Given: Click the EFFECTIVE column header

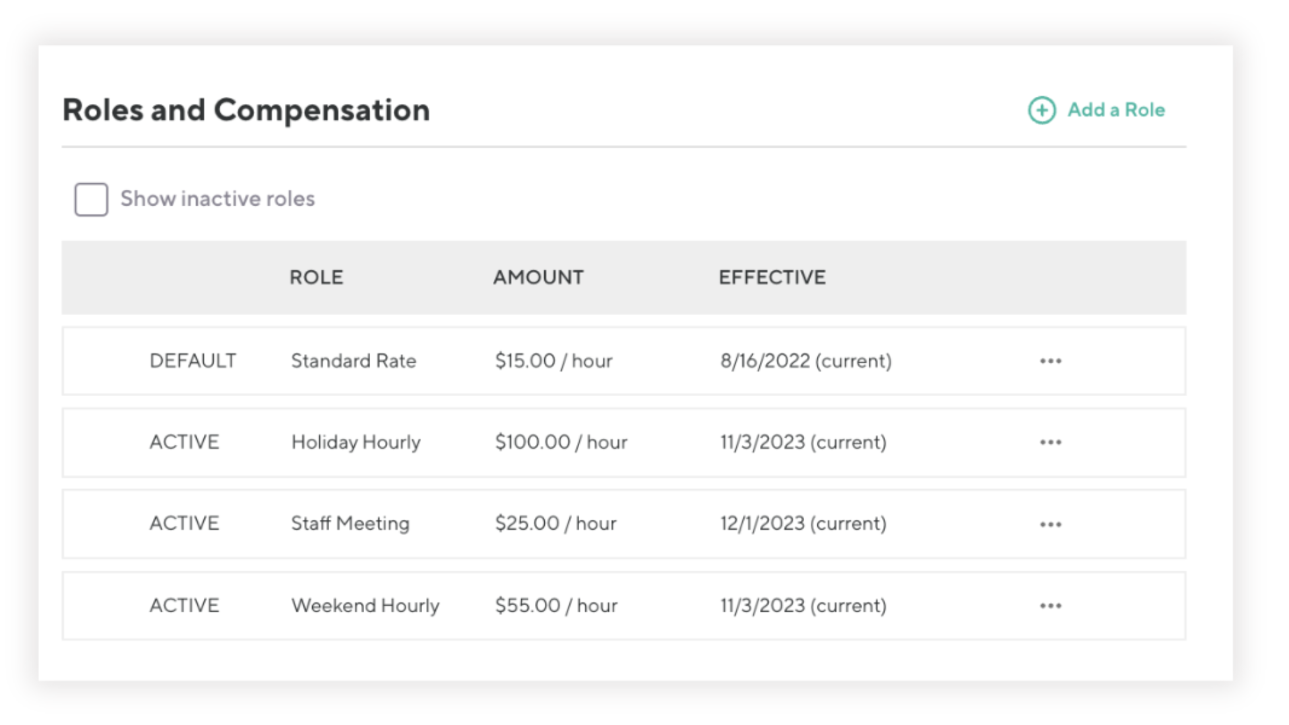Looking at the screenshot, I should pos(772,277).
